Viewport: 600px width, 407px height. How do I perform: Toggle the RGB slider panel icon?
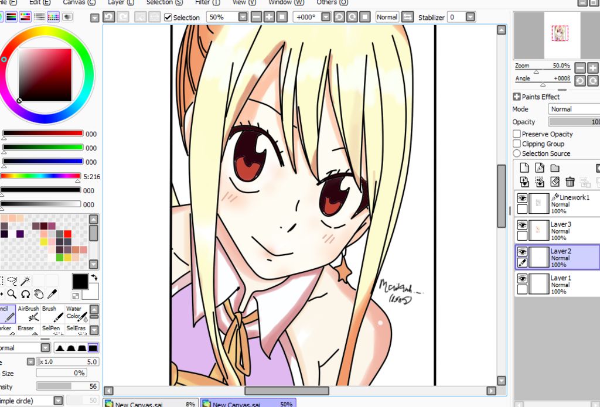click(x=11, y=17)
